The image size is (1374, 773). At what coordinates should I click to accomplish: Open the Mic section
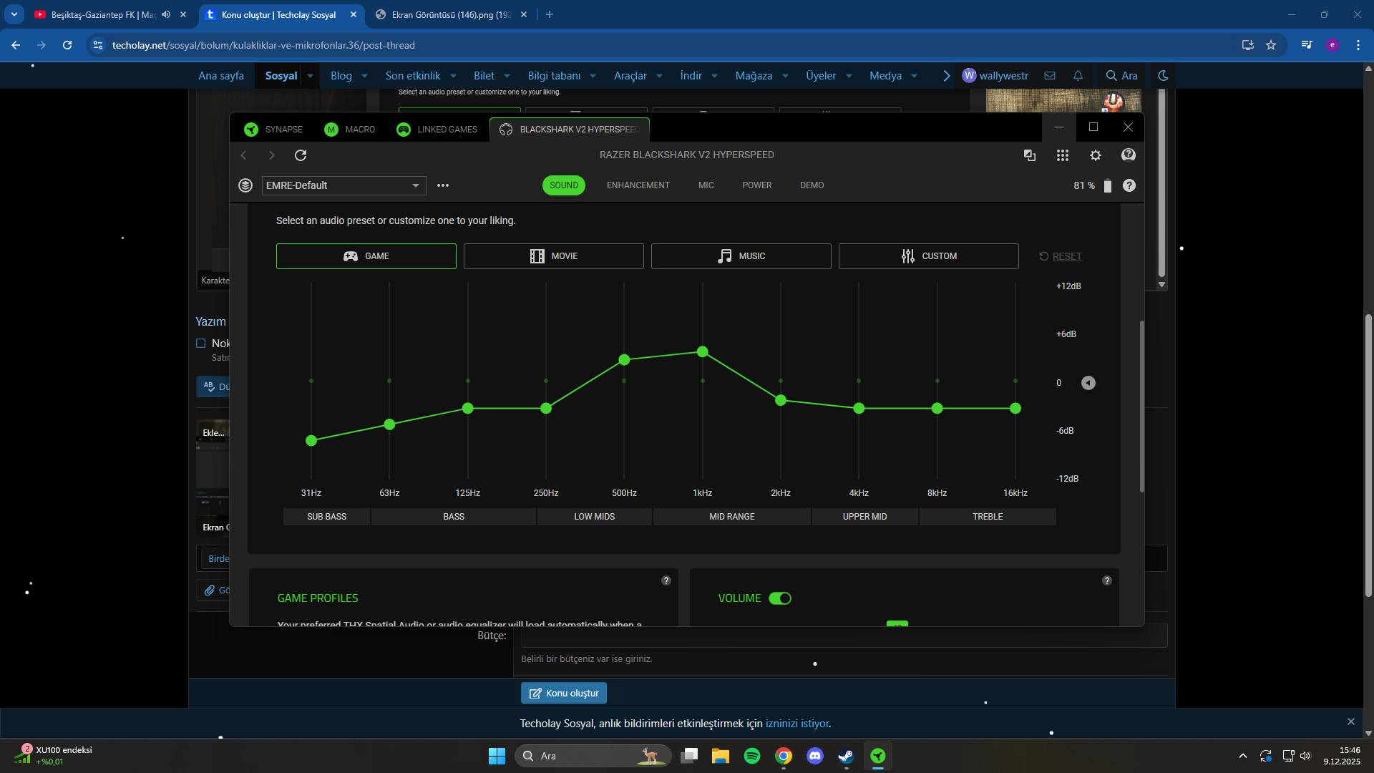[706, 185]
